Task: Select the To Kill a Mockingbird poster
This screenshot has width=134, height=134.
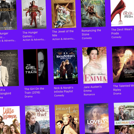Action: click(9, 68)
